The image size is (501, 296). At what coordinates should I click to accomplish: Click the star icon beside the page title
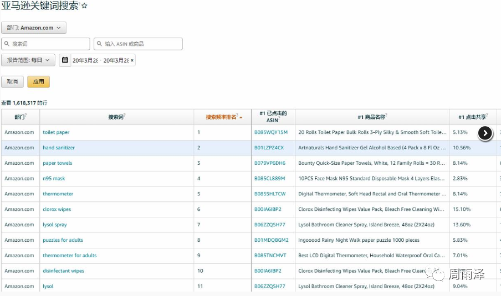pos(85,6)
